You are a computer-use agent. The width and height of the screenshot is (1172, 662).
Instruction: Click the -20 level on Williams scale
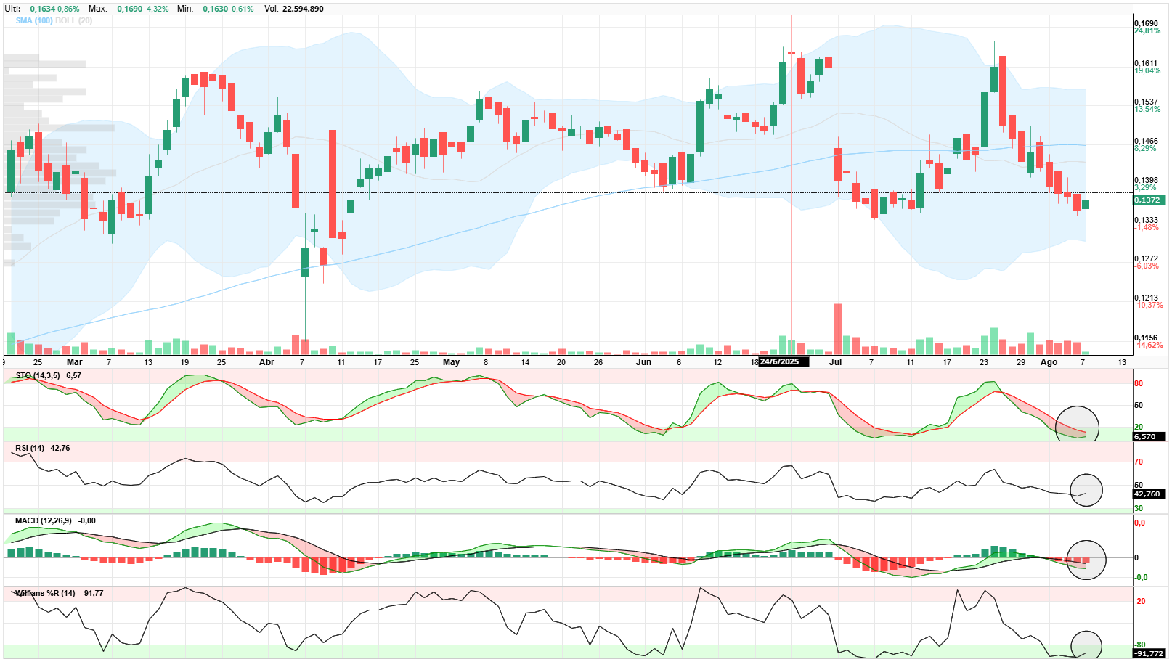(1140, 601)
